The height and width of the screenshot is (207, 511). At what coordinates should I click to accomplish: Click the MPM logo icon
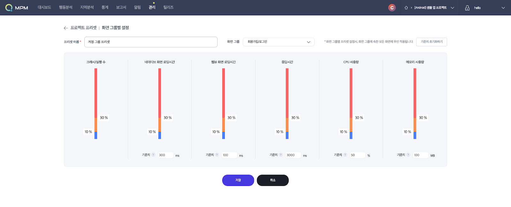point(9,8)
